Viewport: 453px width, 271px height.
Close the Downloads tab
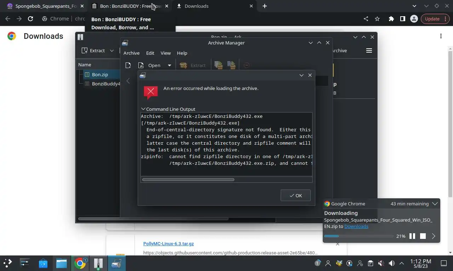point(251,6)
